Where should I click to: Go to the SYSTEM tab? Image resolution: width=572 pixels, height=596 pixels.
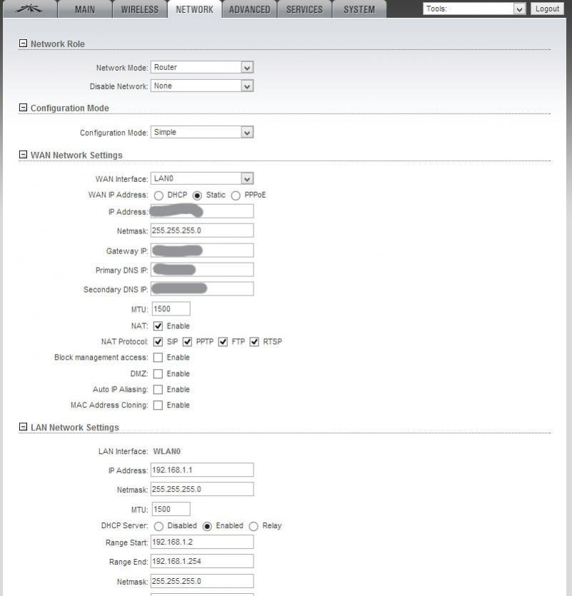359,9
